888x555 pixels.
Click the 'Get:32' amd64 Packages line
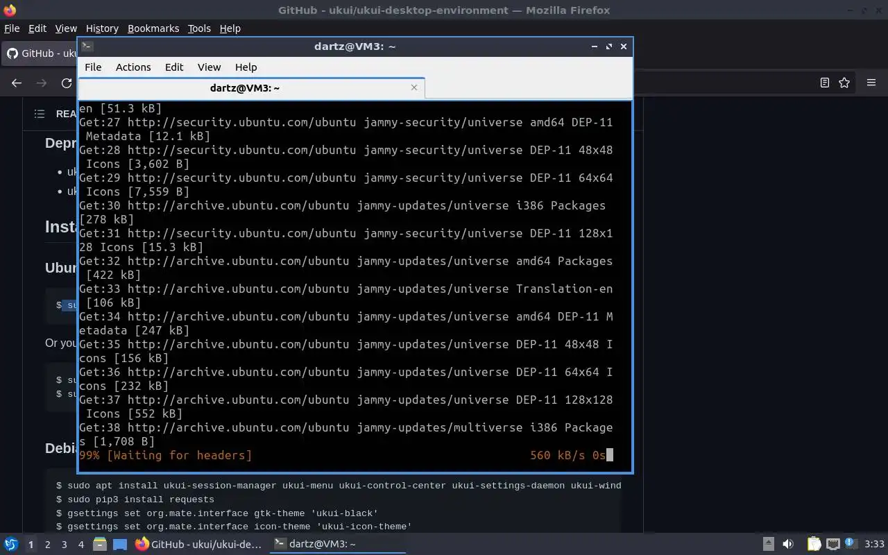coord(346,268)
